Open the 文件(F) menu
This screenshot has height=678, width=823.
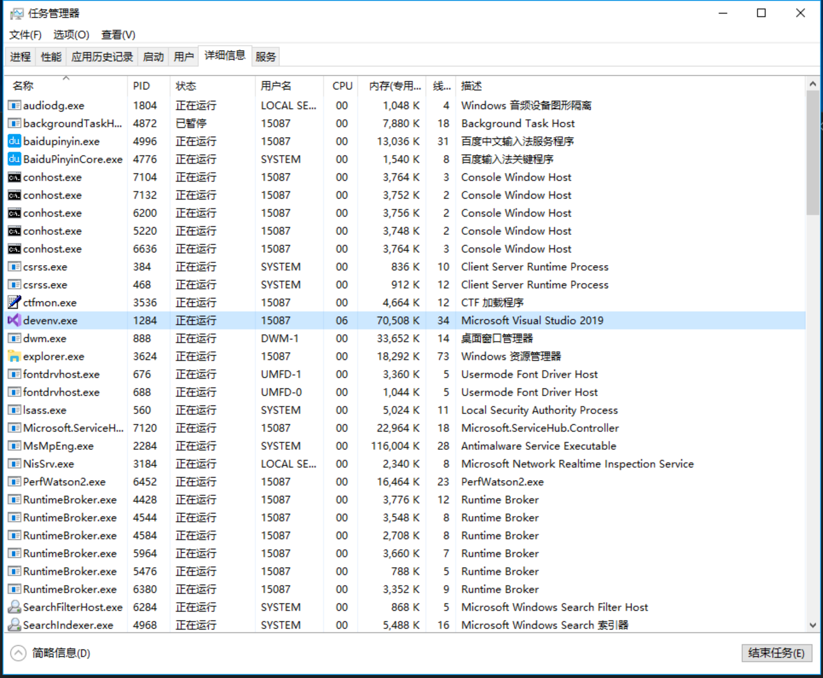[x=25, y=35]
